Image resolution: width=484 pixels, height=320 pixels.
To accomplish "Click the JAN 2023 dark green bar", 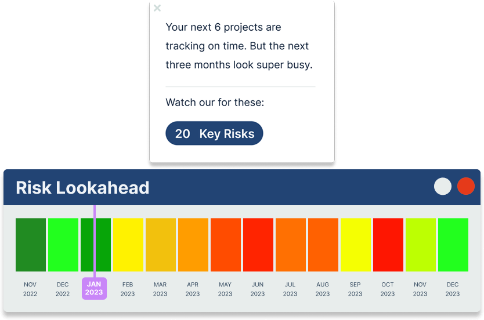I will [x=102, y=245].
